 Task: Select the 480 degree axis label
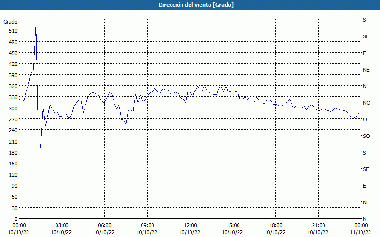[13, 42]
